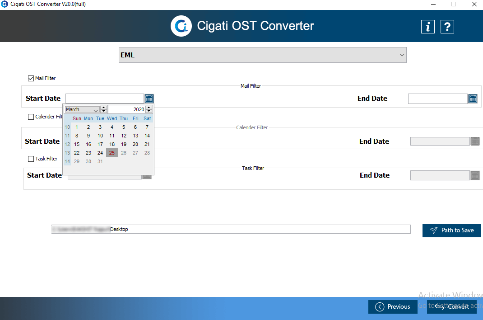Select March 1 in the calendar
Viewport: 483px width, 320px height.
click(x=77, y=127)
